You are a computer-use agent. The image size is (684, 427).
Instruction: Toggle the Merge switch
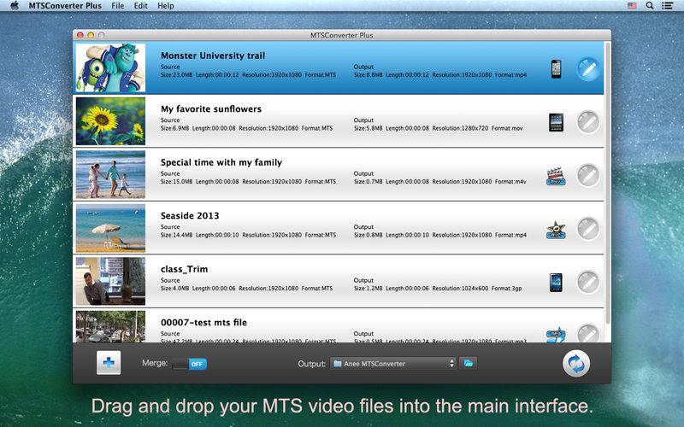pyautogui.click(x=189, y=364)
